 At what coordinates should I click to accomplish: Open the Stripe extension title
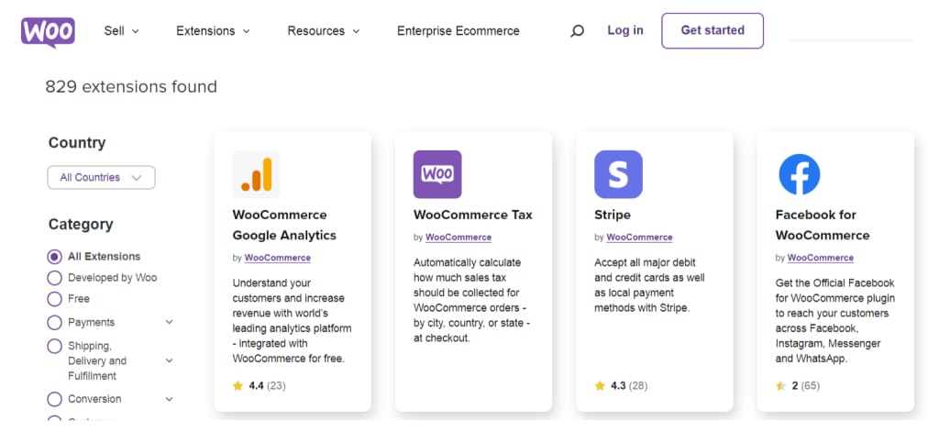[x=613, y=215]
